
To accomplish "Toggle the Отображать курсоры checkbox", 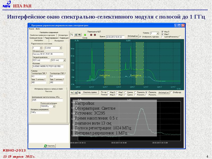I will click(140, 37).
